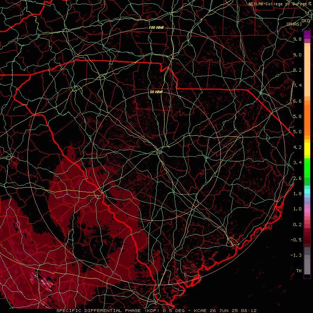313x313 pixels.
Task: Click the 3.4 value on the color scale
Action: (297, 162)
